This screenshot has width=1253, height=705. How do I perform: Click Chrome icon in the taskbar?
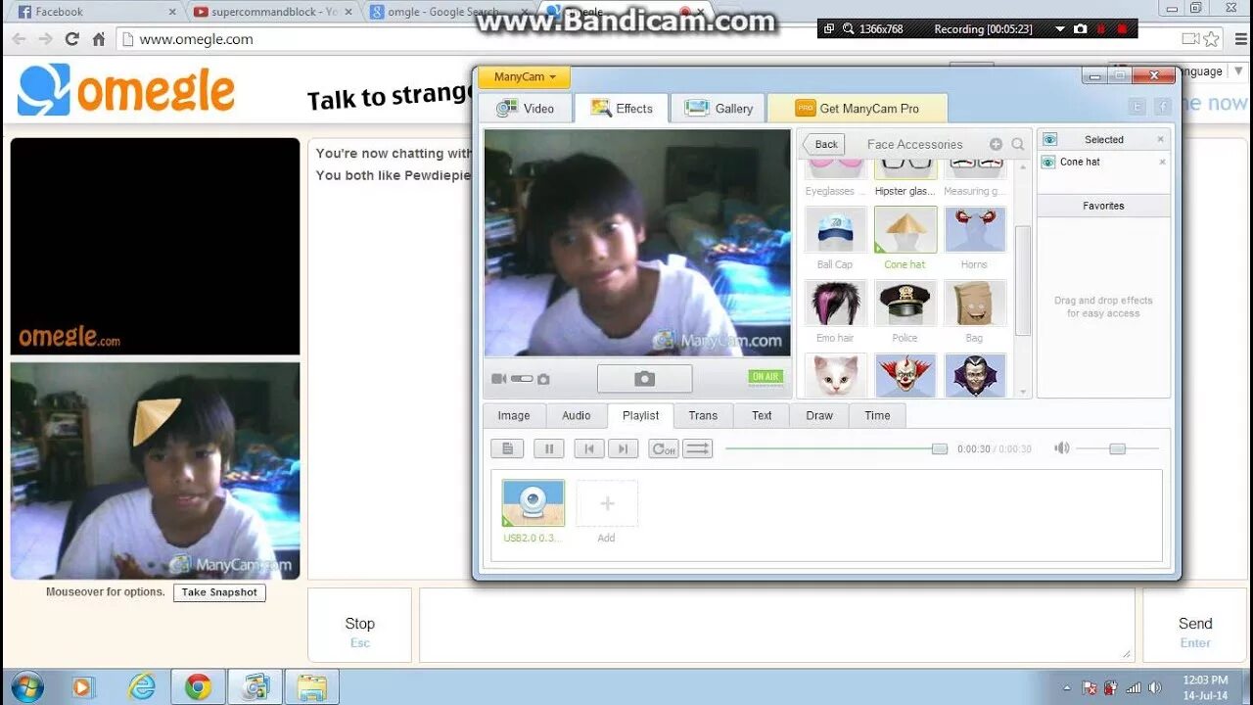click(199, 687)
